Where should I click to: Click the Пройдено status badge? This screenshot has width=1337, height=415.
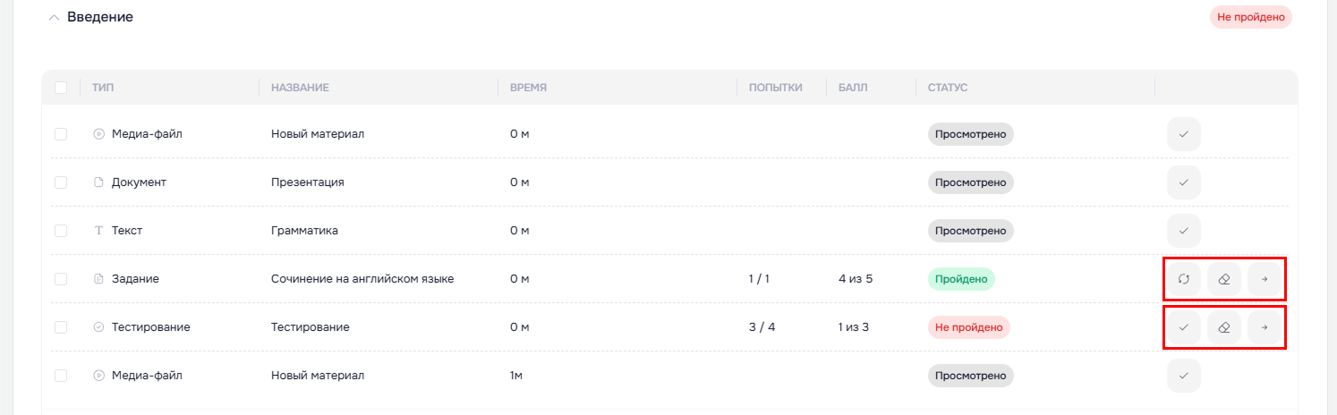(961, 279)
